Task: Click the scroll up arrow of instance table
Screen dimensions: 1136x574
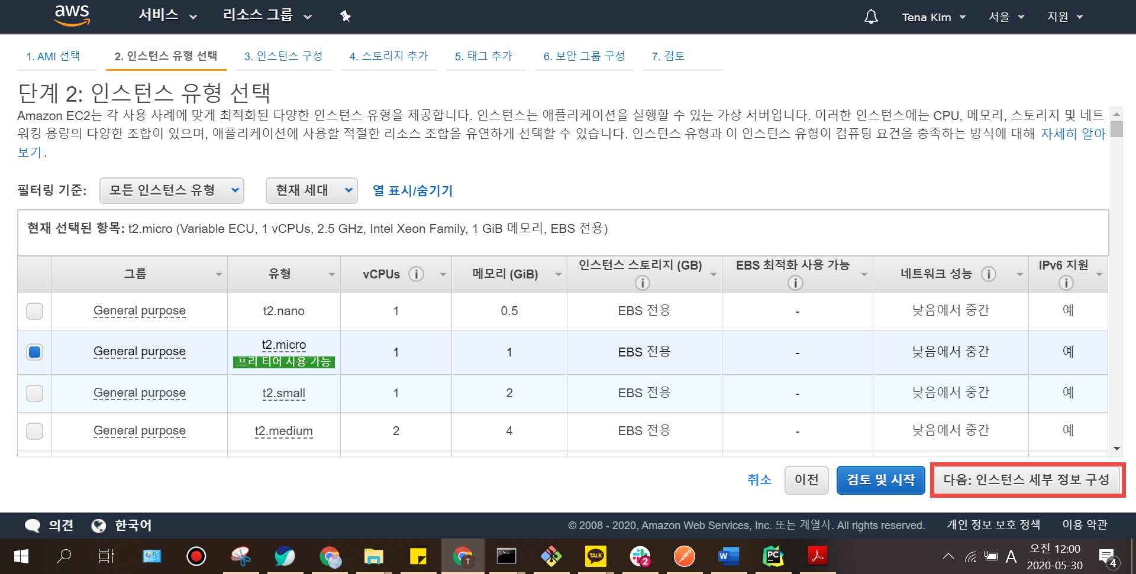Action: pyautogui.click(x=1116, y=113)
